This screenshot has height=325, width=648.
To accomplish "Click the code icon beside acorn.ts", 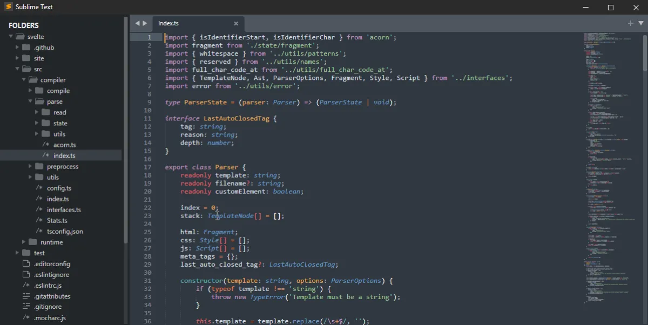I will [x=45, y=145].
